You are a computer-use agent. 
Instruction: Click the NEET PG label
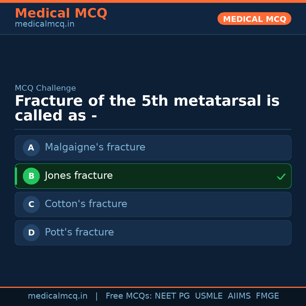(172, 296)
